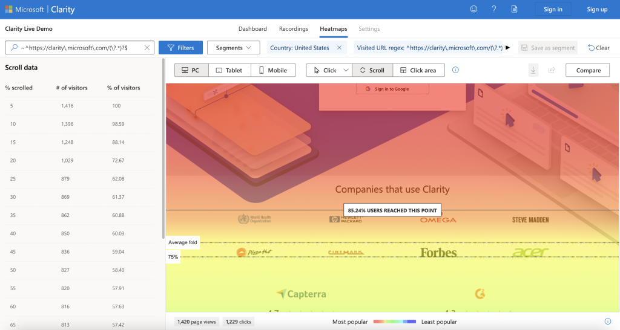Remove the Country: United States filter
The image size is (620, 330).
click(x=339, y=48)
